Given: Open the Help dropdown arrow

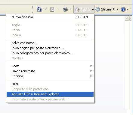Looking at the screenshot, I should coord(127,9).
